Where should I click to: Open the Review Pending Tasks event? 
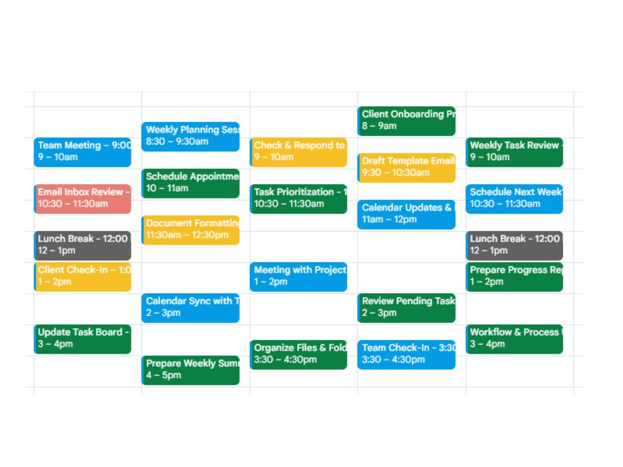tap(406, 308)
